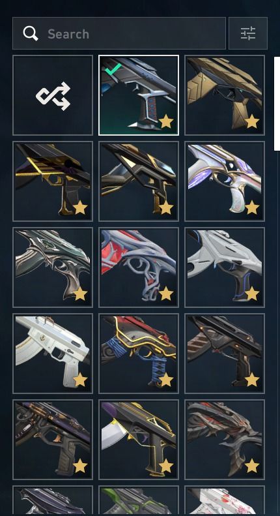
Task: Focus the Search input field
Action: click(x=119, y=33)
